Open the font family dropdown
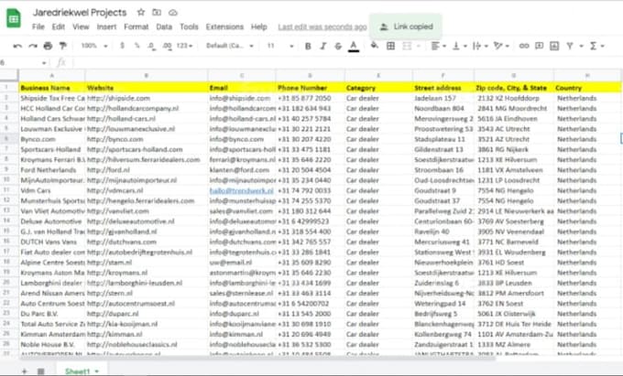This screenshot has height=376, width=623. (230, 46)
